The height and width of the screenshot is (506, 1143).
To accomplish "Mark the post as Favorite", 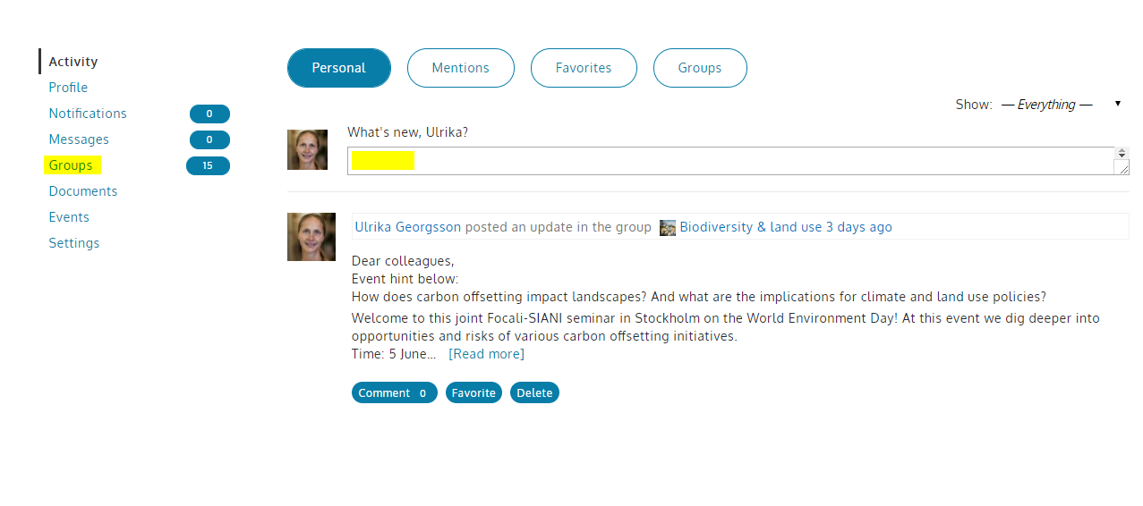I will [x=473, y=392].
